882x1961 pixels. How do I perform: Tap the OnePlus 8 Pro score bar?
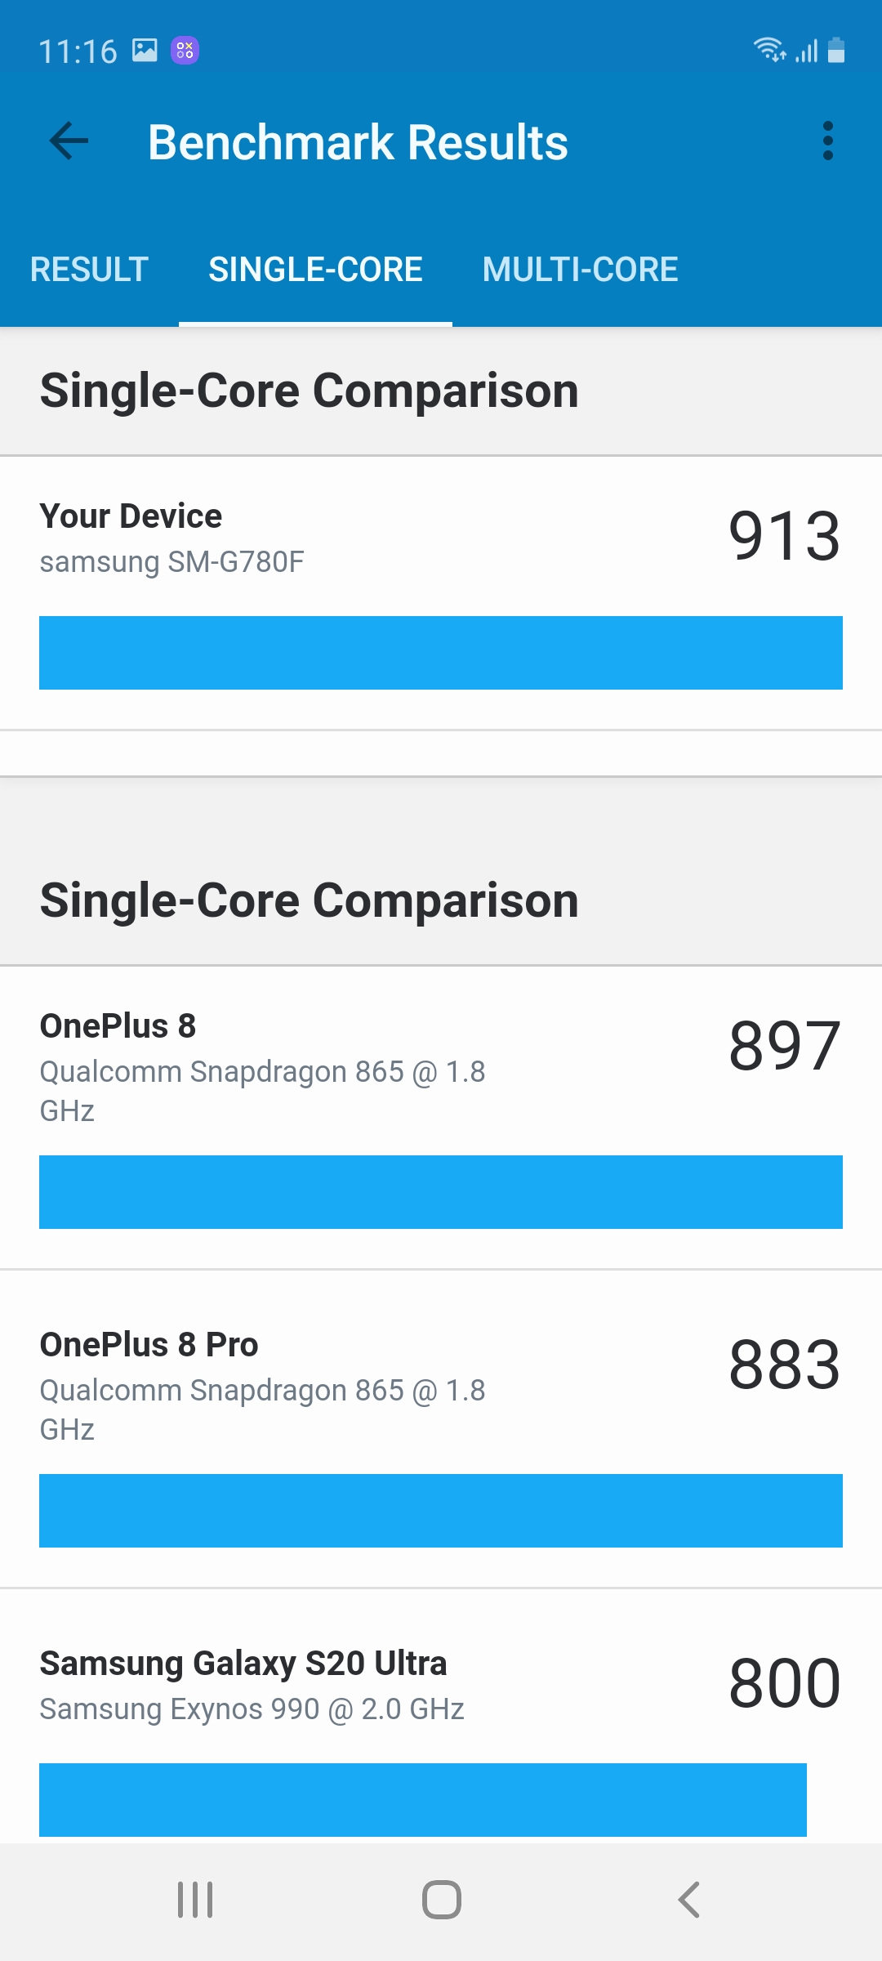441,1511
